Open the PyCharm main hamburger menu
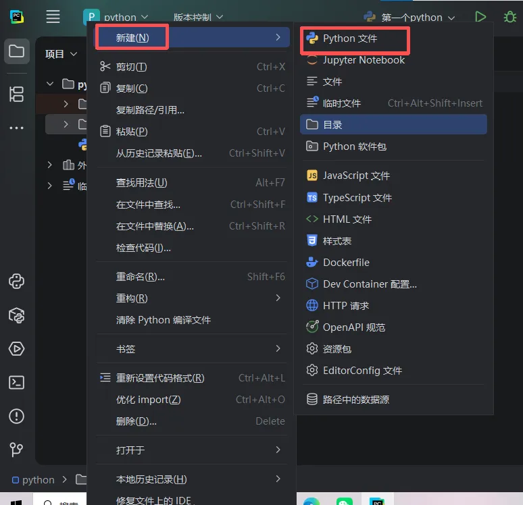The image size is (523, 505). (x=53, y=17)
